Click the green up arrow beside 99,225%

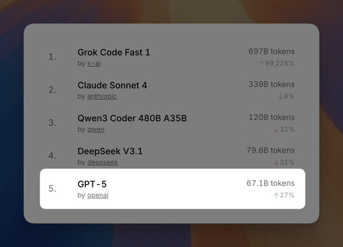[x=262, y=64]
